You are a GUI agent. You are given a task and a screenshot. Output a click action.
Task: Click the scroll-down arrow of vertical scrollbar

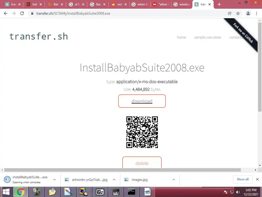[260, 165]
